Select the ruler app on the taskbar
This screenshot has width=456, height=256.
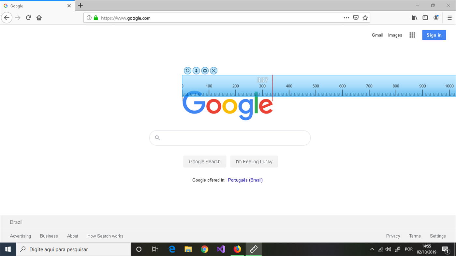(254, 249)
